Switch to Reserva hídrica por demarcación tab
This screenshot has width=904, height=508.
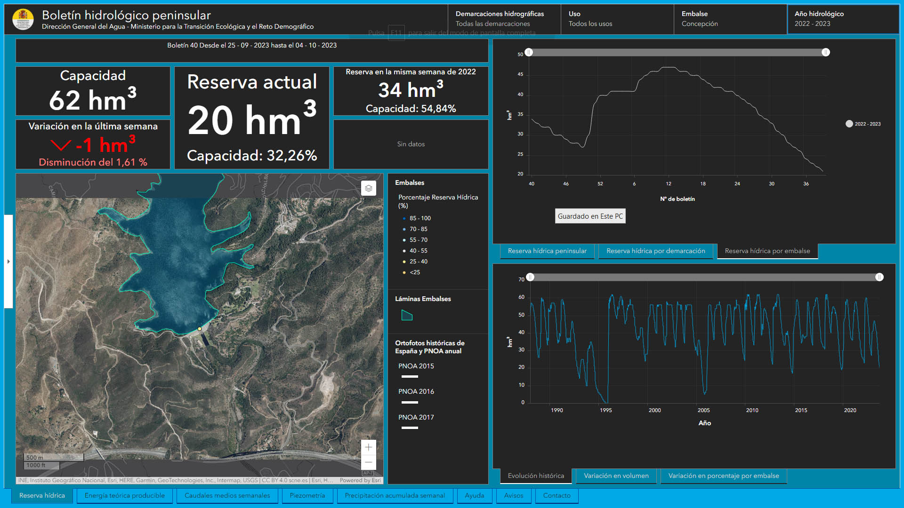[655, 251]
